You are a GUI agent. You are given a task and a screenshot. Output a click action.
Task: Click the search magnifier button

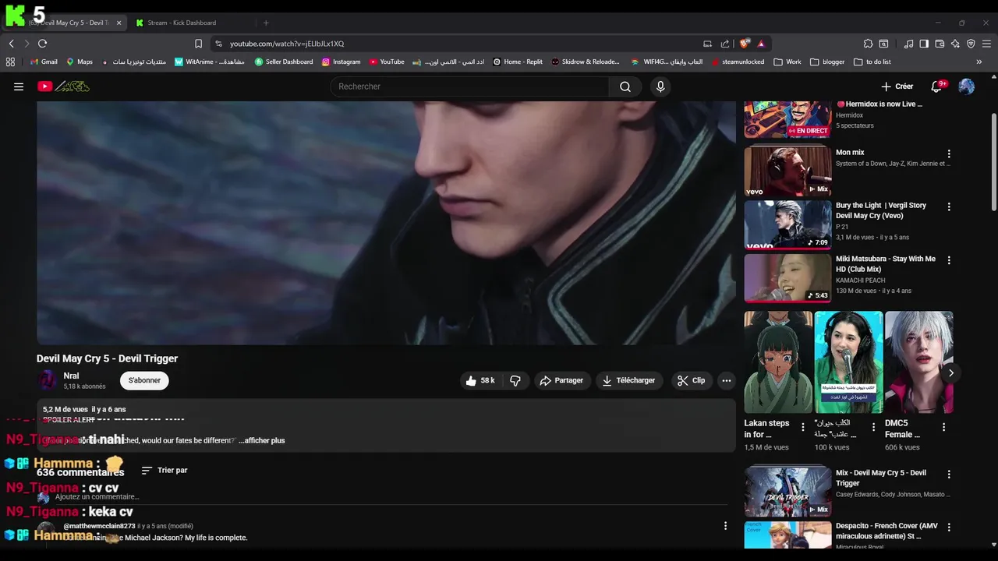click(x=625, y=86)
